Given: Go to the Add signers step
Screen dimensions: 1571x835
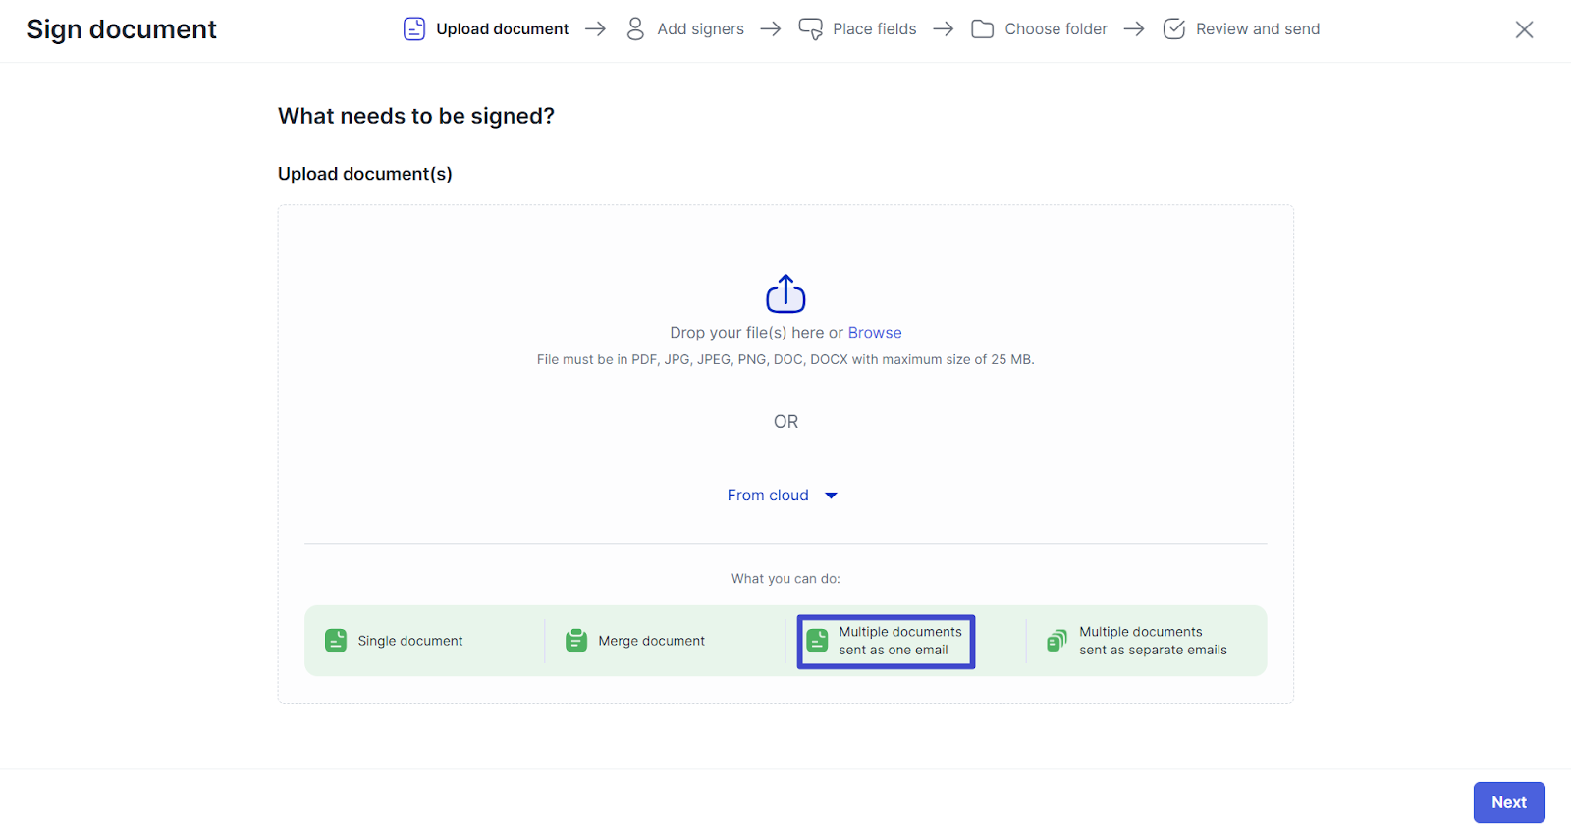Looking at the screenshot, I should [700, 29].
